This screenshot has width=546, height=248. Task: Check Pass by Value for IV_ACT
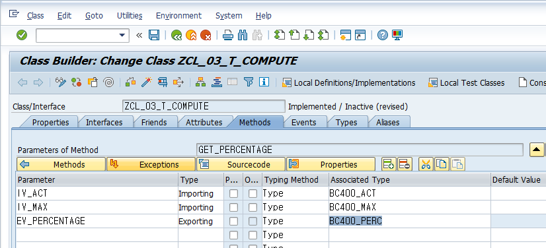233,193
